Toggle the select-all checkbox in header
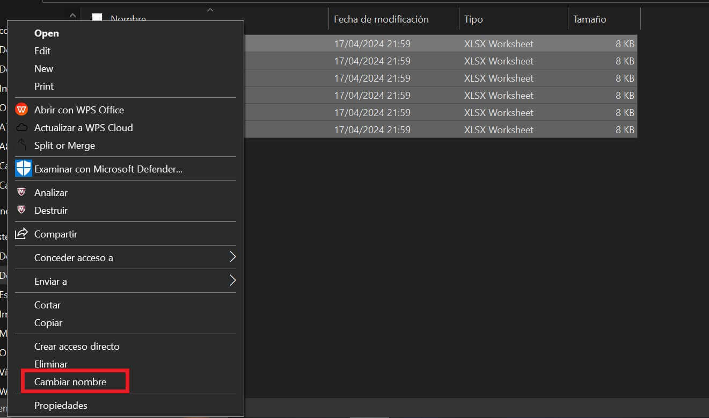 97,18
